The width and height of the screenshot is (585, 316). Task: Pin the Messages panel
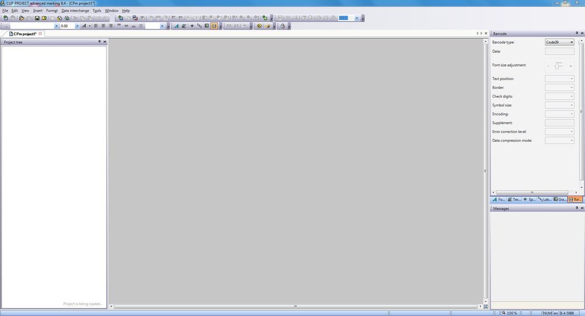(x=577, y=208)
